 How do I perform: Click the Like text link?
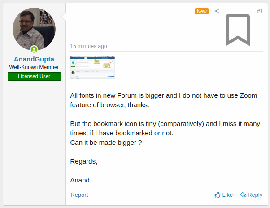(x=227, y=195)
